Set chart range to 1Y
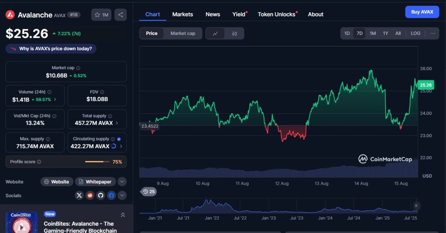Image resolution: width=446 pixels, height=233 pixels. 385,33
